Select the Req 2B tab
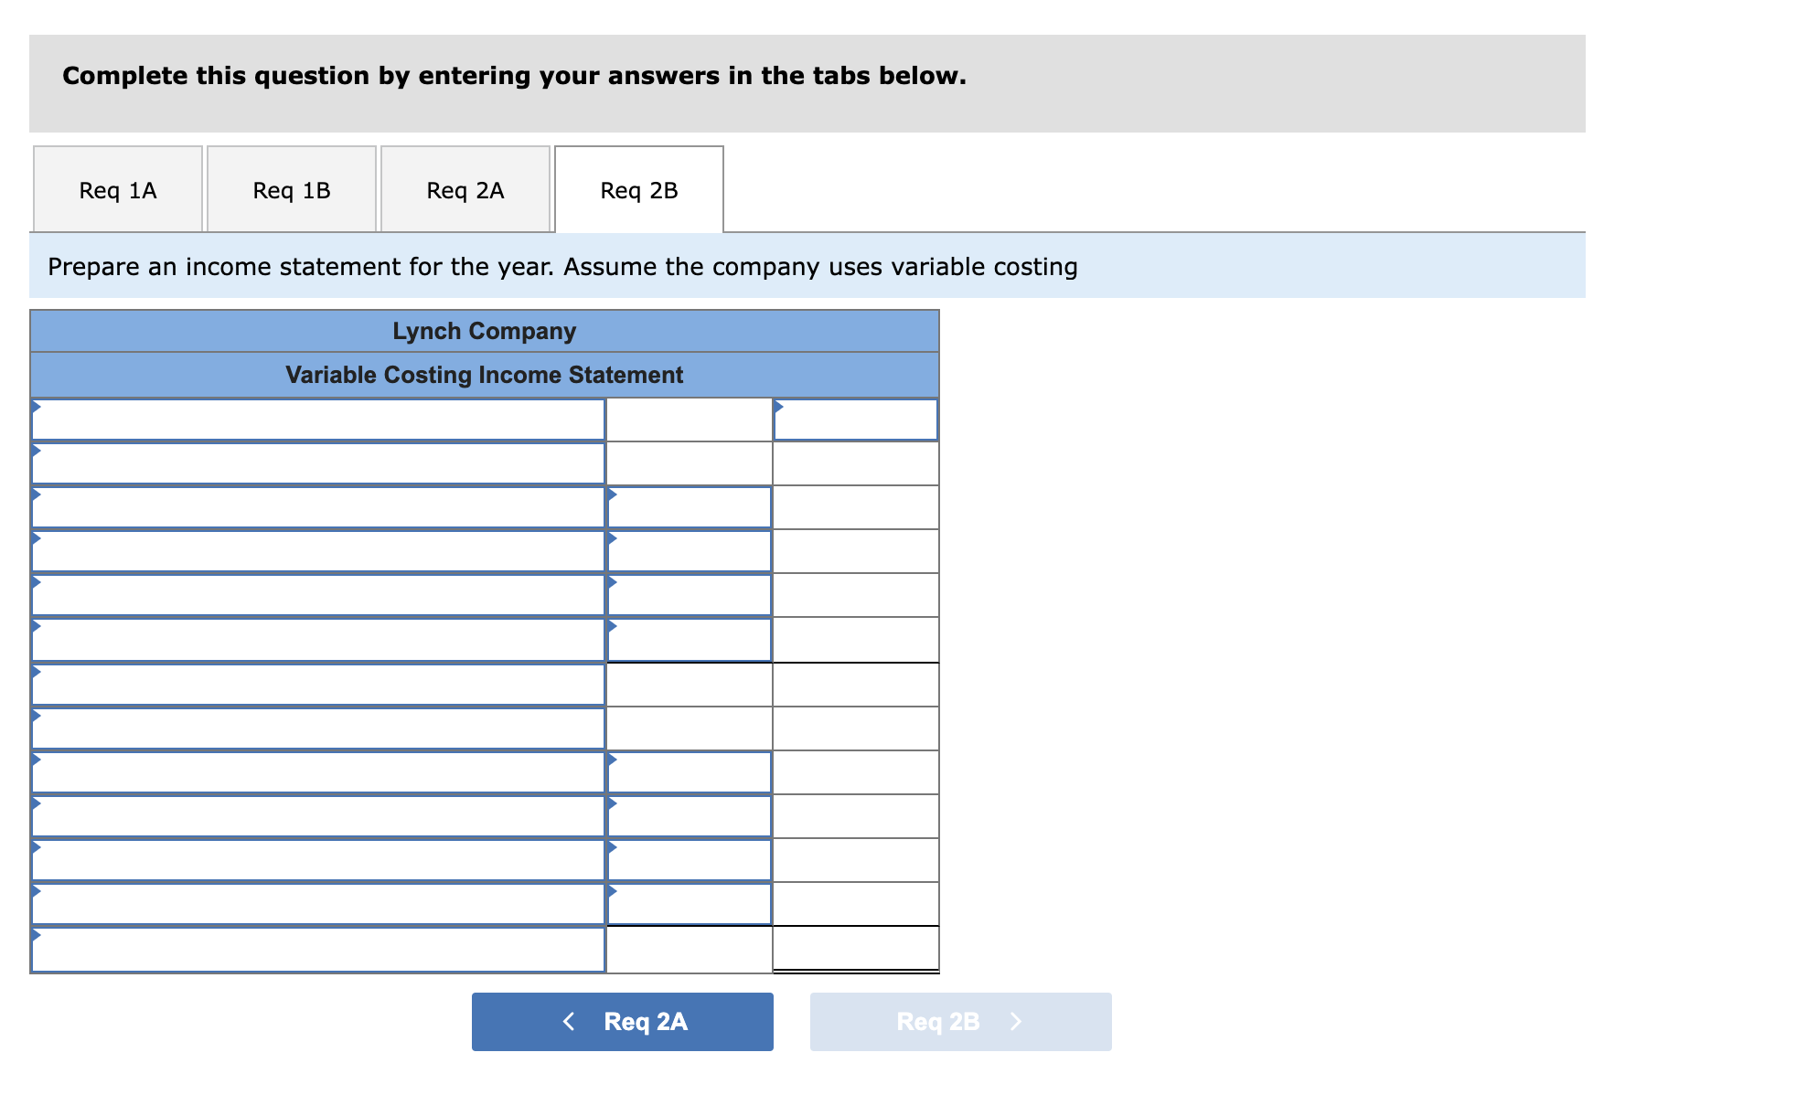The width and height of the screenshot is (1807, 1095). [638, 189]
